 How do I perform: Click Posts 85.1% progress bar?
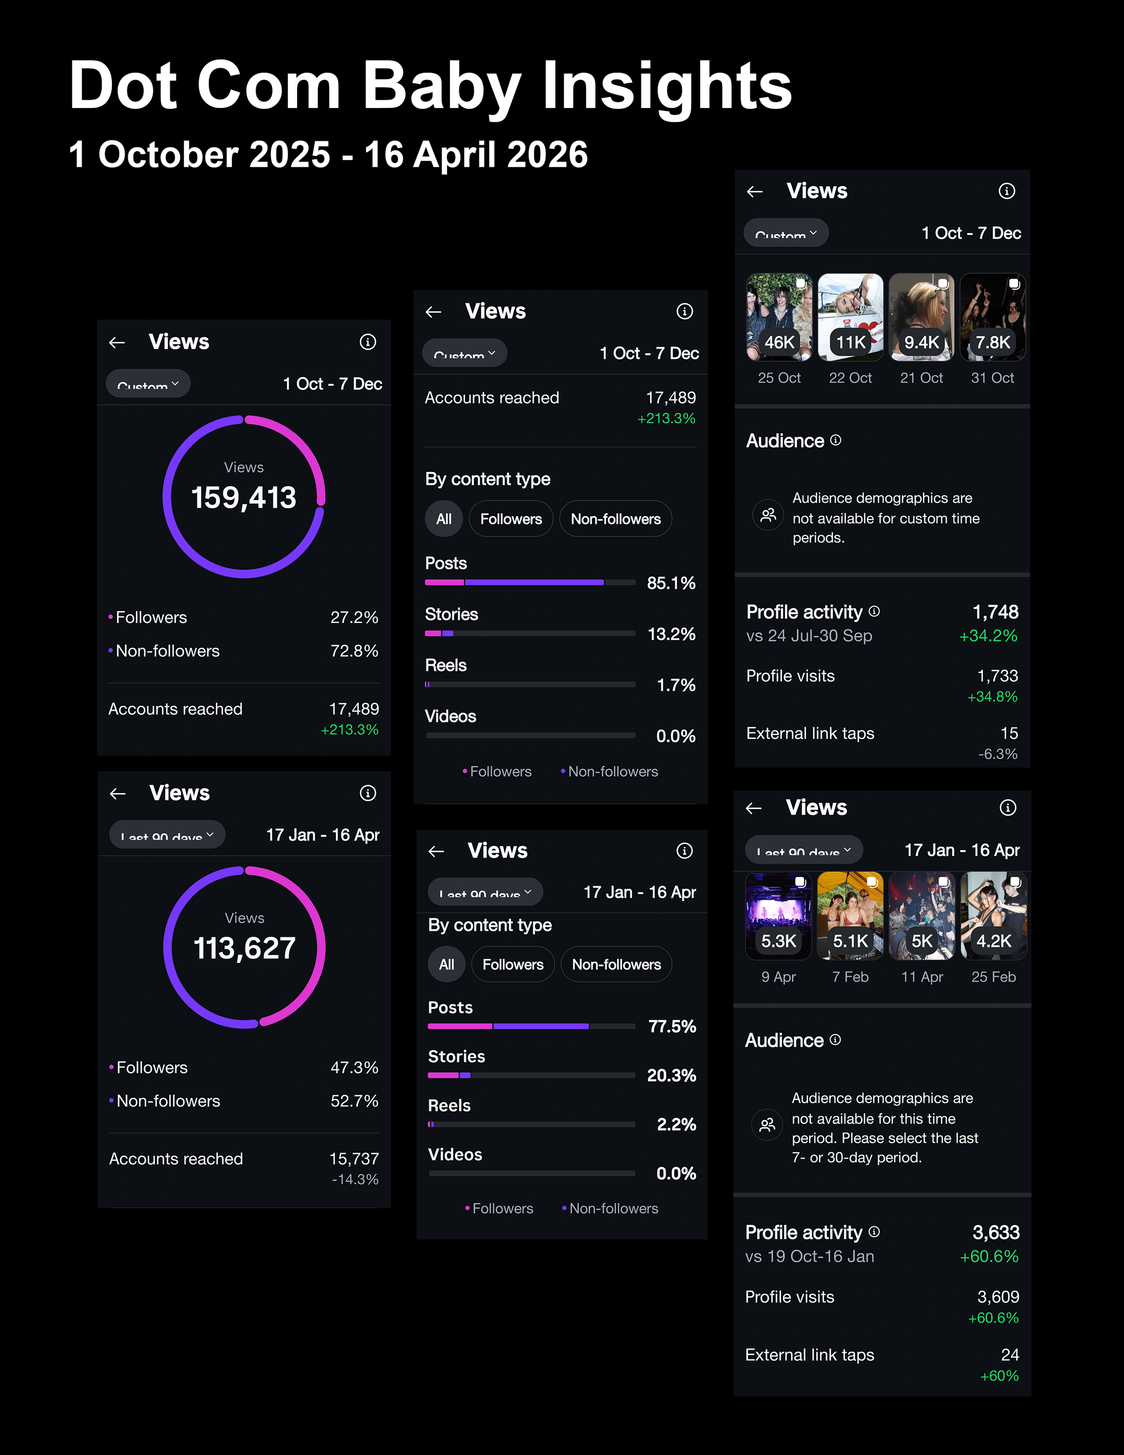(530, 582)
